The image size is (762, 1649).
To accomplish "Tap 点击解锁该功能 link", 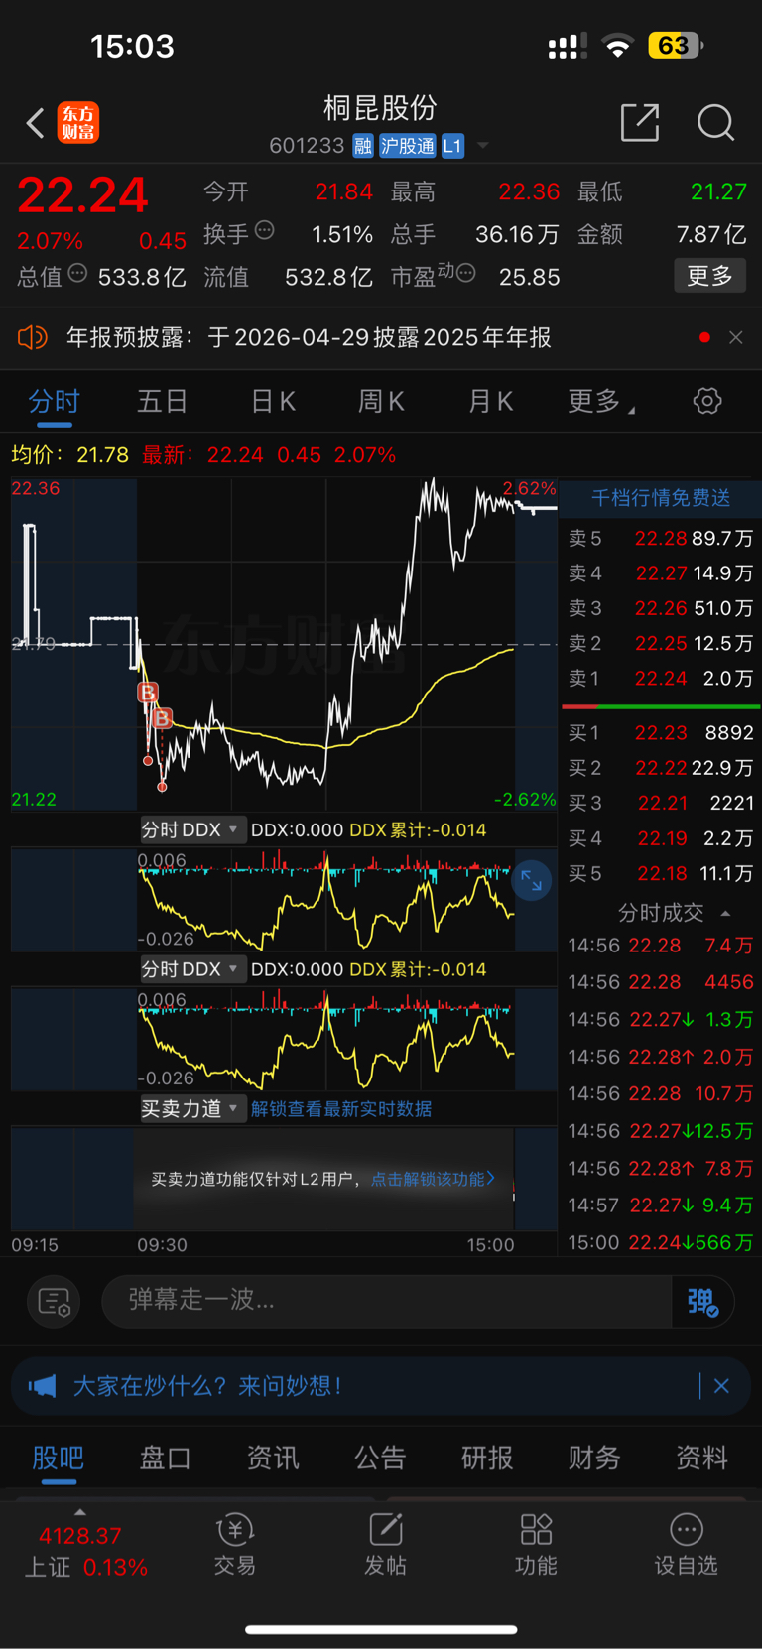I will (433, 1179).
